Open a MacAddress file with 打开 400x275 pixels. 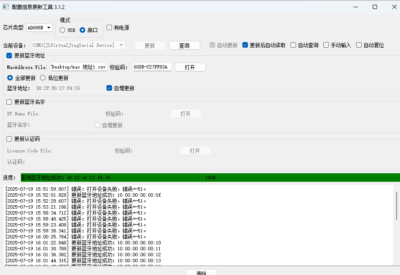[190, 67]
